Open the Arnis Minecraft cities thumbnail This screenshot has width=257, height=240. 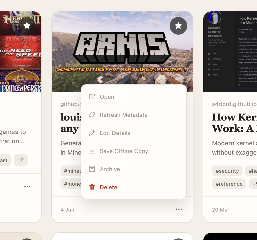click(x=122, y=52)
